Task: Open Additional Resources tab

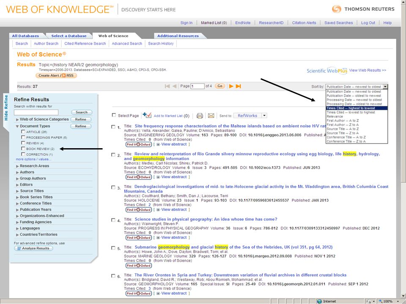Action: point(178,36)
